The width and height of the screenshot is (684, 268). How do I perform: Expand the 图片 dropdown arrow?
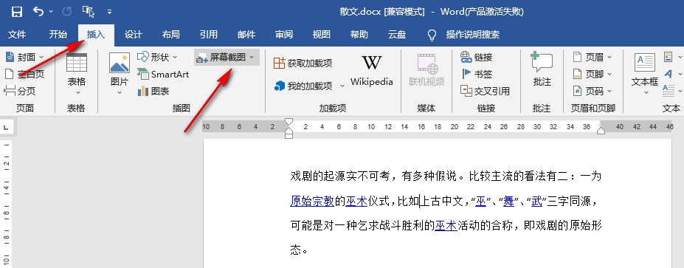120,92
